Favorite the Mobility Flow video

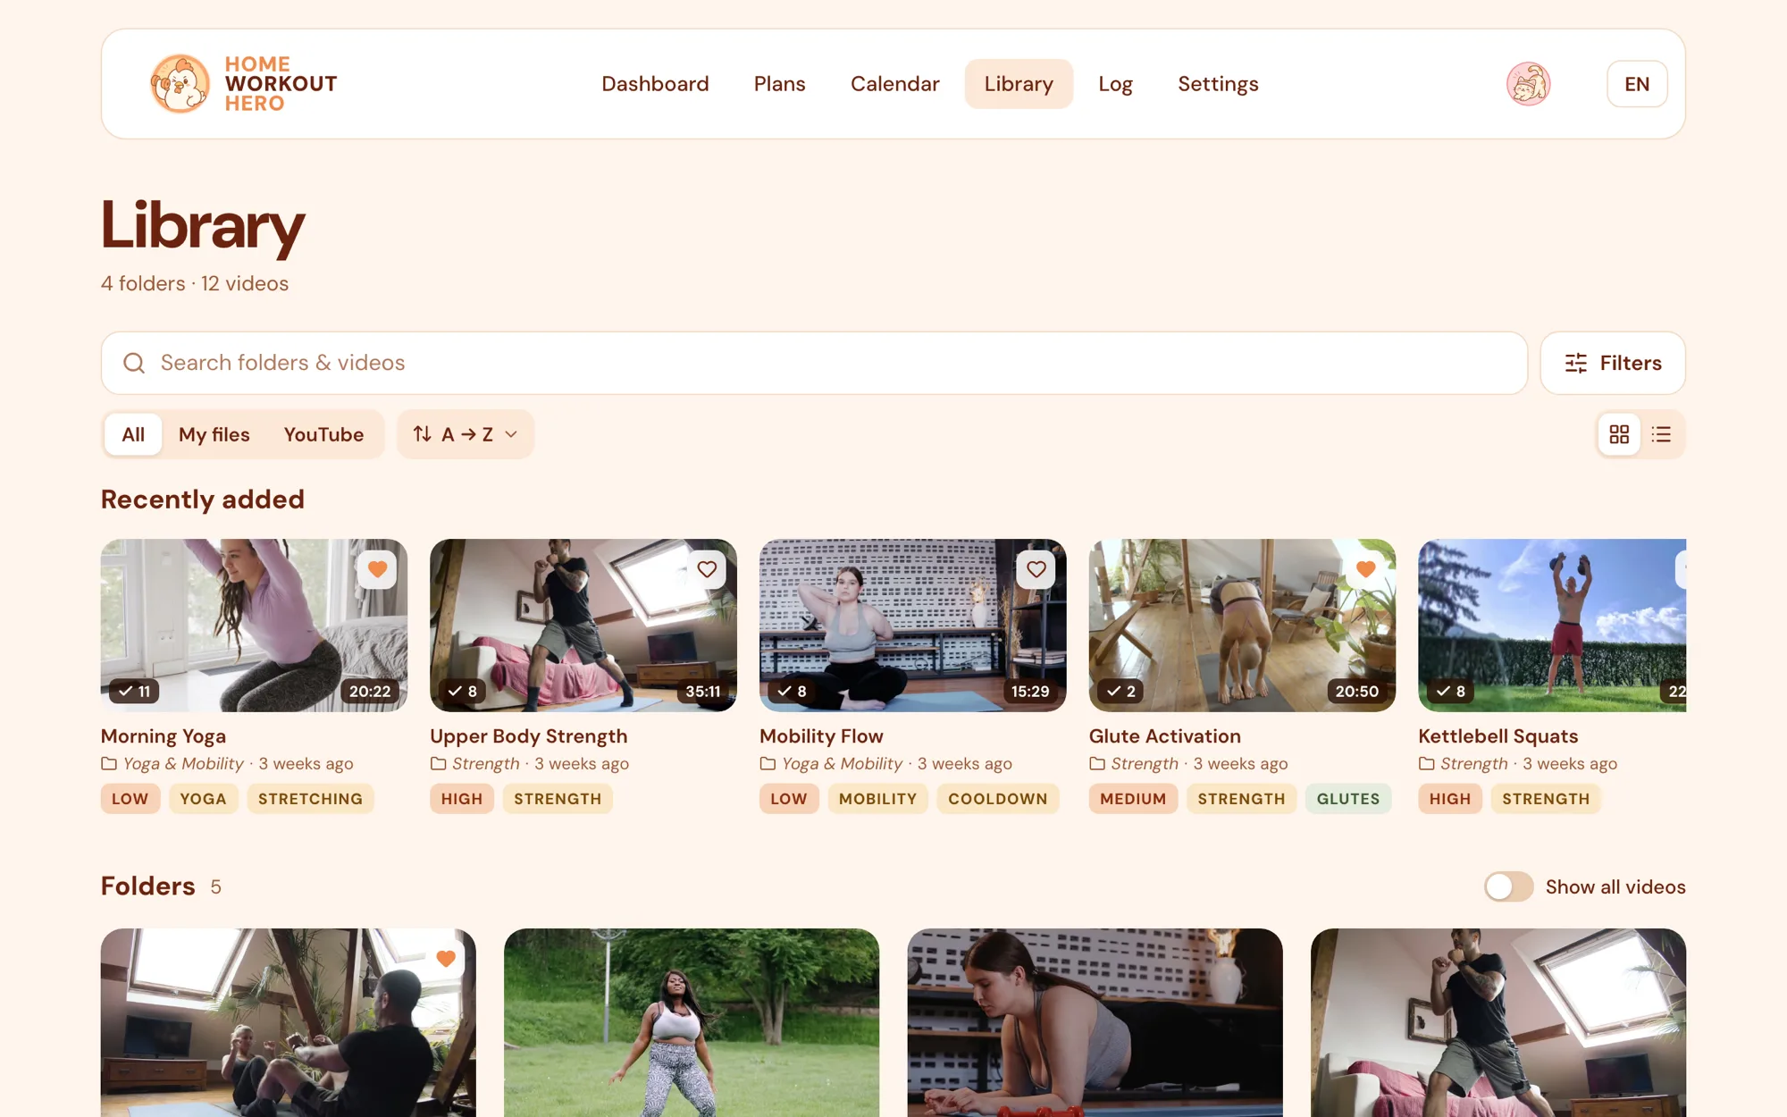point(1036,569)
